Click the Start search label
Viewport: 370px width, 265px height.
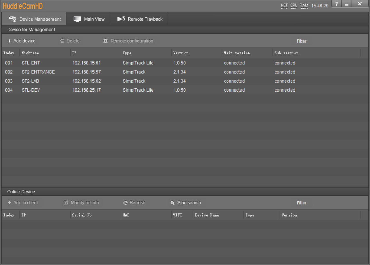[189, 203]
